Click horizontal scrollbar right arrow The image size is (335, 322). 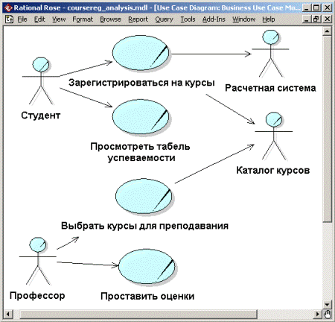318,314
